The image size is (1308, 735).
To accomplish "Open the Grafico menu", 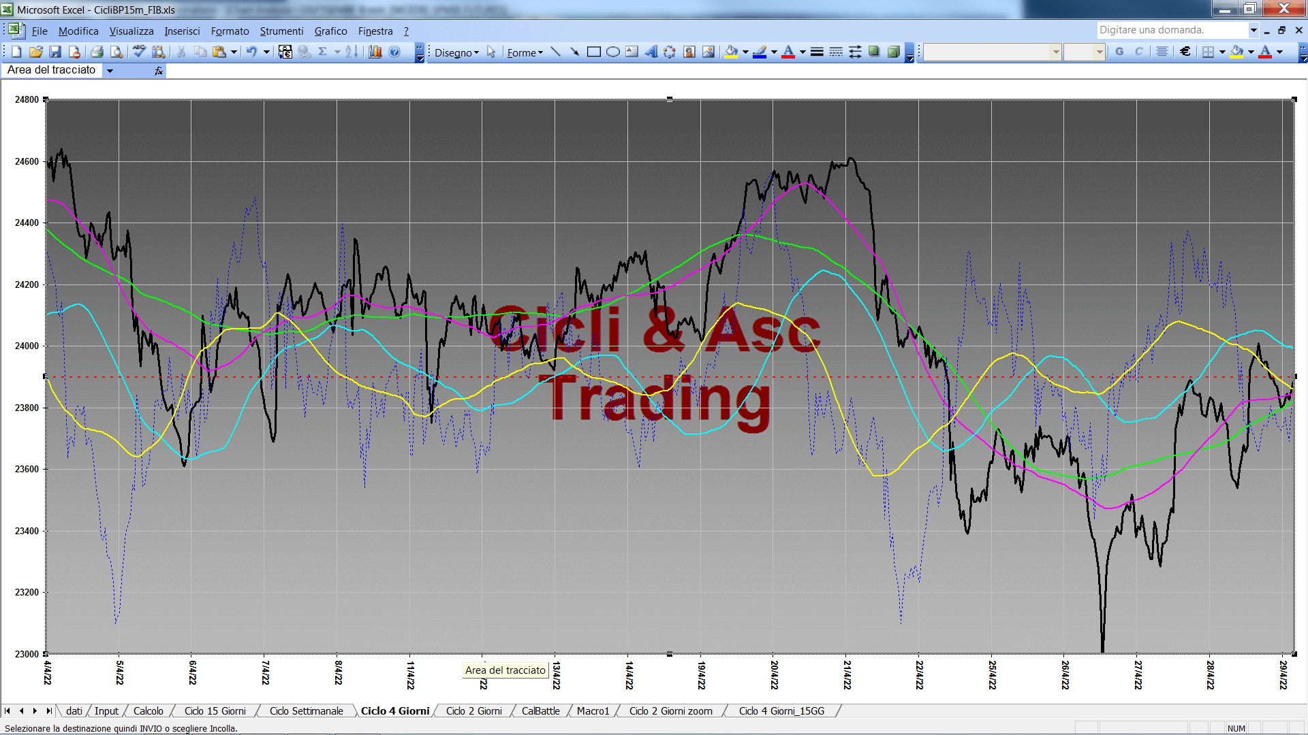I will pos(330,31).
